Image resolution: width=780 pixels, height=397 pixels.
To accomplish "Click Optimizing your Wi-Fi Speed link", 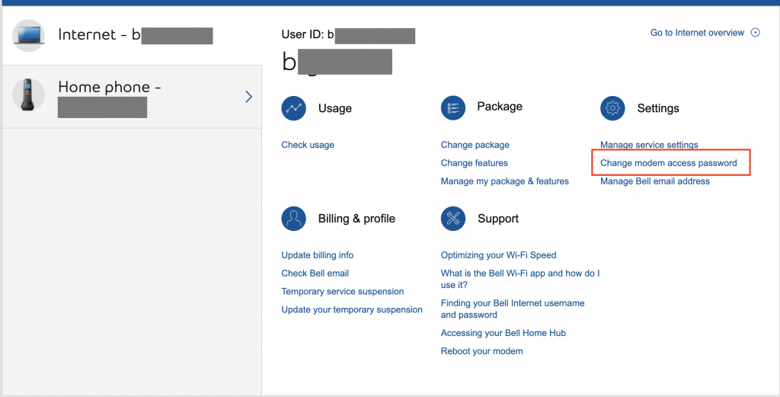I will coord(498,255).
